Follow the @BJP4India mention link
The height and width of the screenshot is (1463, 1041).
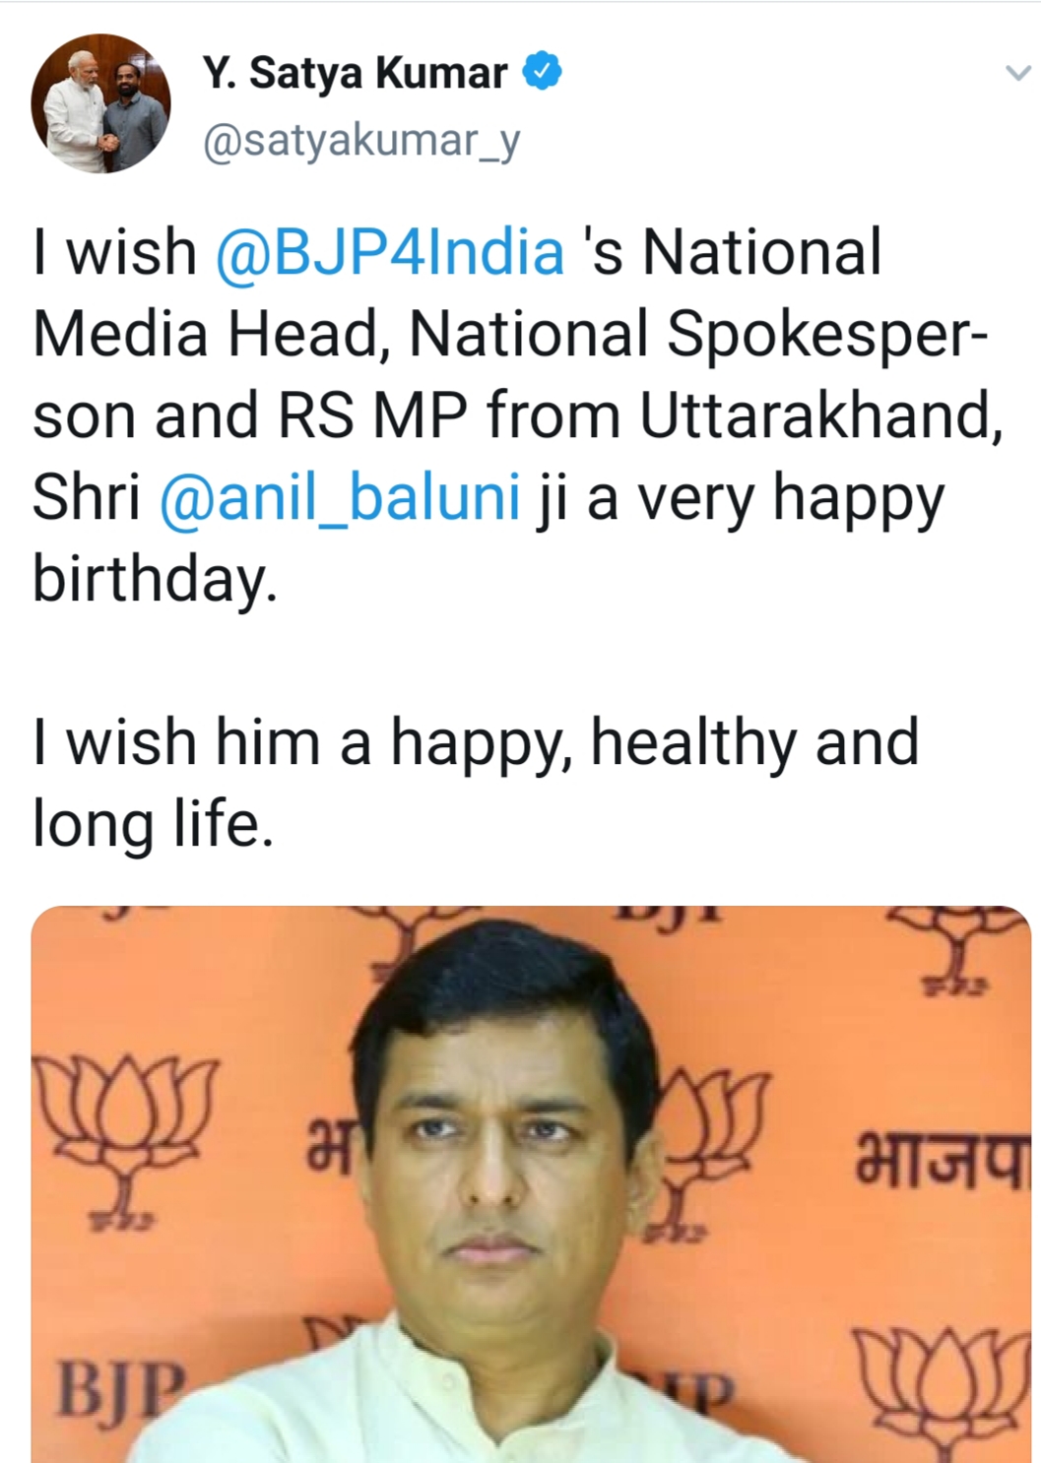pos(390,252)
